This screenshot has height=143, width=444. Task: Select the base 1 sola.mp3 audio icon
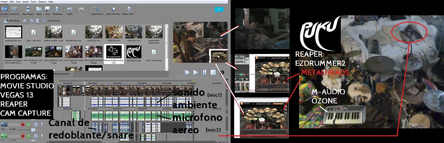point(33,32)
